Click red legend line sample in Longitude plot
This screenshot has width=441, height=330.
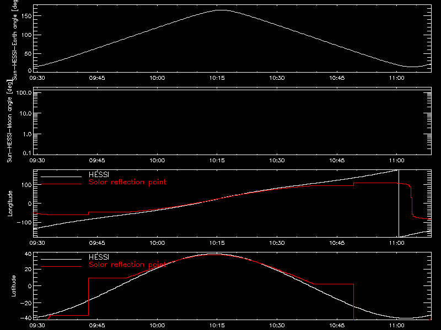(61, 184)
